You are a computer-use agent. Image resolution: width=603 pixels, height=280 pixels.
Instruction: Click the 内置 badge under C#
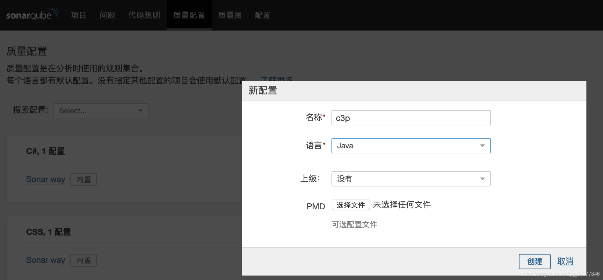click(x=84, y=179)
